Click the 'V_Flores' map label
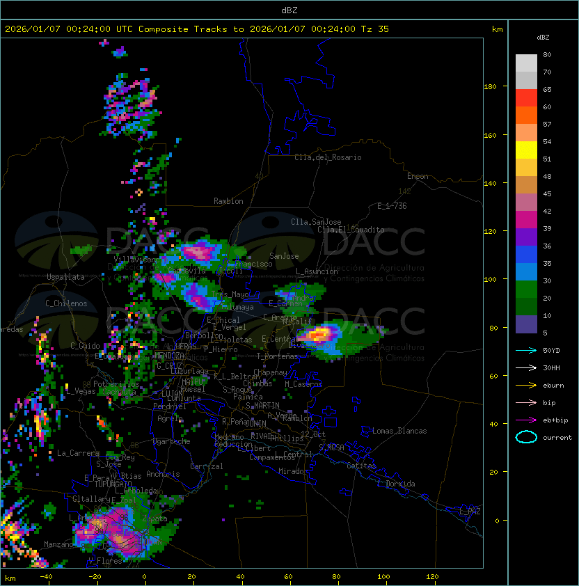The height and width of the screenshot is (586, 579). [x=105, y=561]
